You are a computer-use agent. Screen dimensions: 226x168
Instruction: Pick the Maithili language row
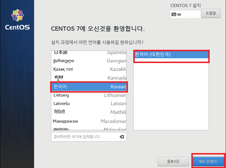coord(89,112)
